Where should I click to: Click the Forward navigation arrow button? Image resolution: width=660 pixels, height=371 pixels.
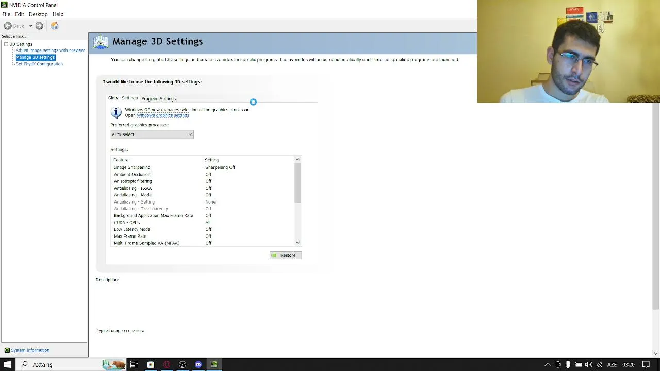coord(39,26)
